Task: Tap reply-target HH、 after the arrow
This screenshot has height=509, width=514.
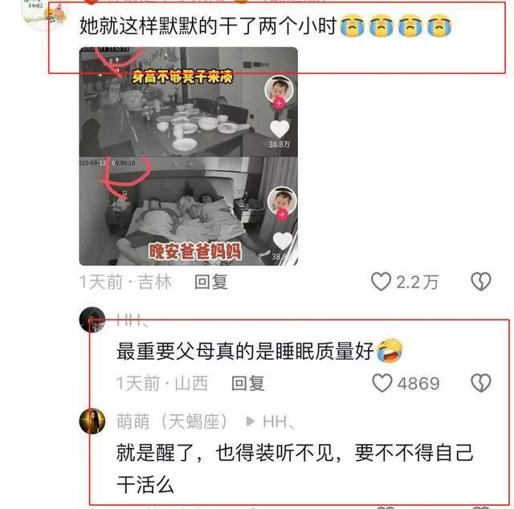Action: tap(279, 421)
